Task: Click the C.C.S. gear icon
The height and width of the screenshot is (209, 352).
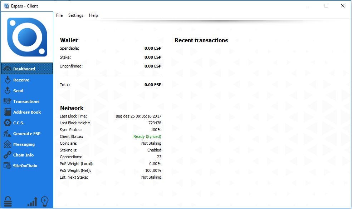Action: pos(8,123)
